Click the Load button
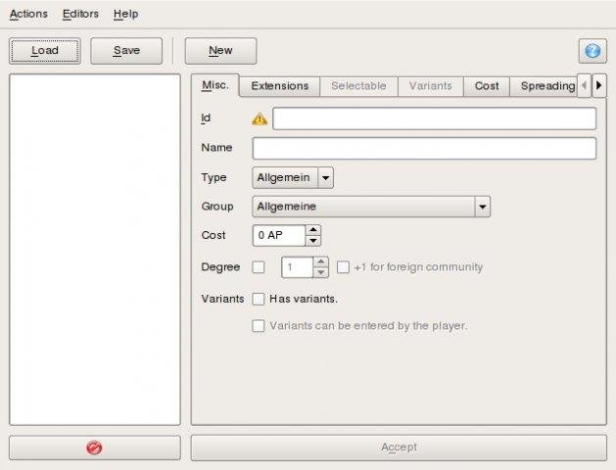This screenshot has height=470, width=616. (45, 51)
